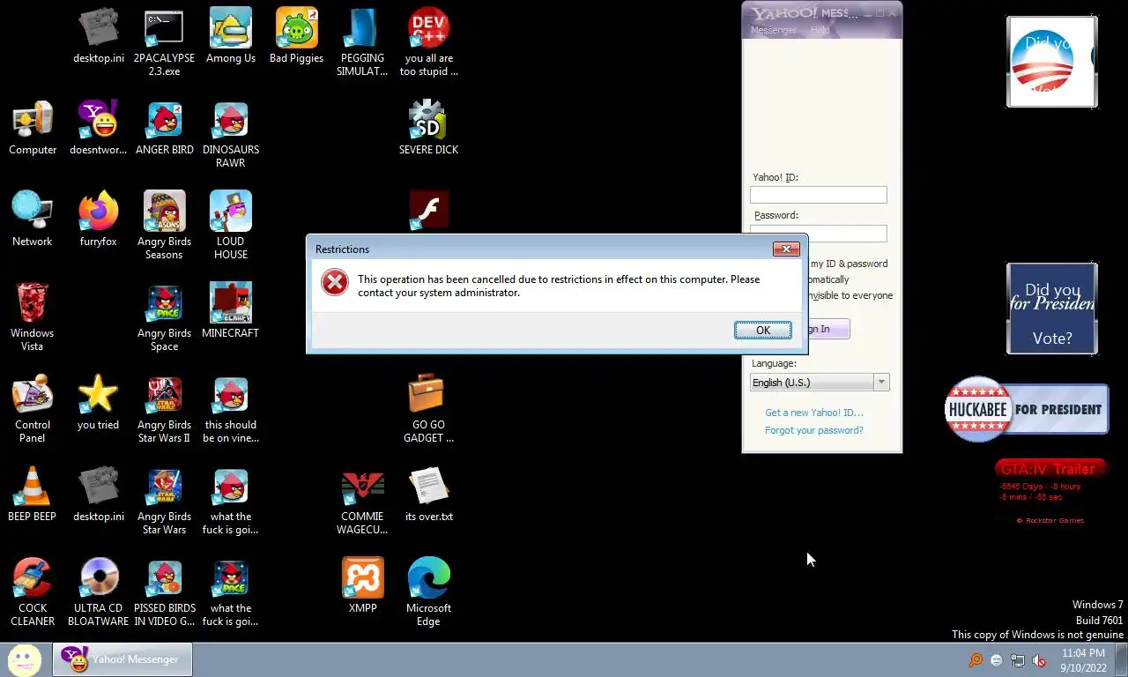Screen dimensions: 1128x677
Task: Click the VLC cone icon BEEP BEEP
Action: coord(33,495)
